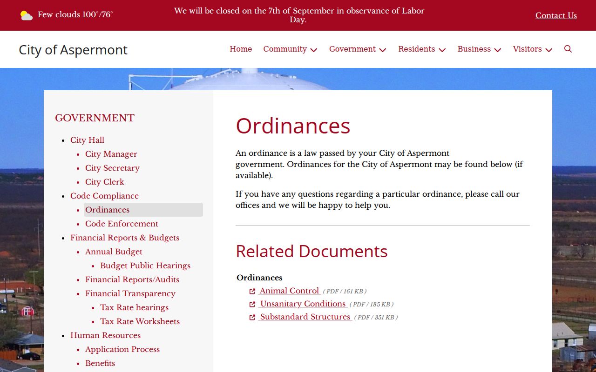Expand the Government menu chevron
Viewport: 596px width, 372px height.
point(383,50)
